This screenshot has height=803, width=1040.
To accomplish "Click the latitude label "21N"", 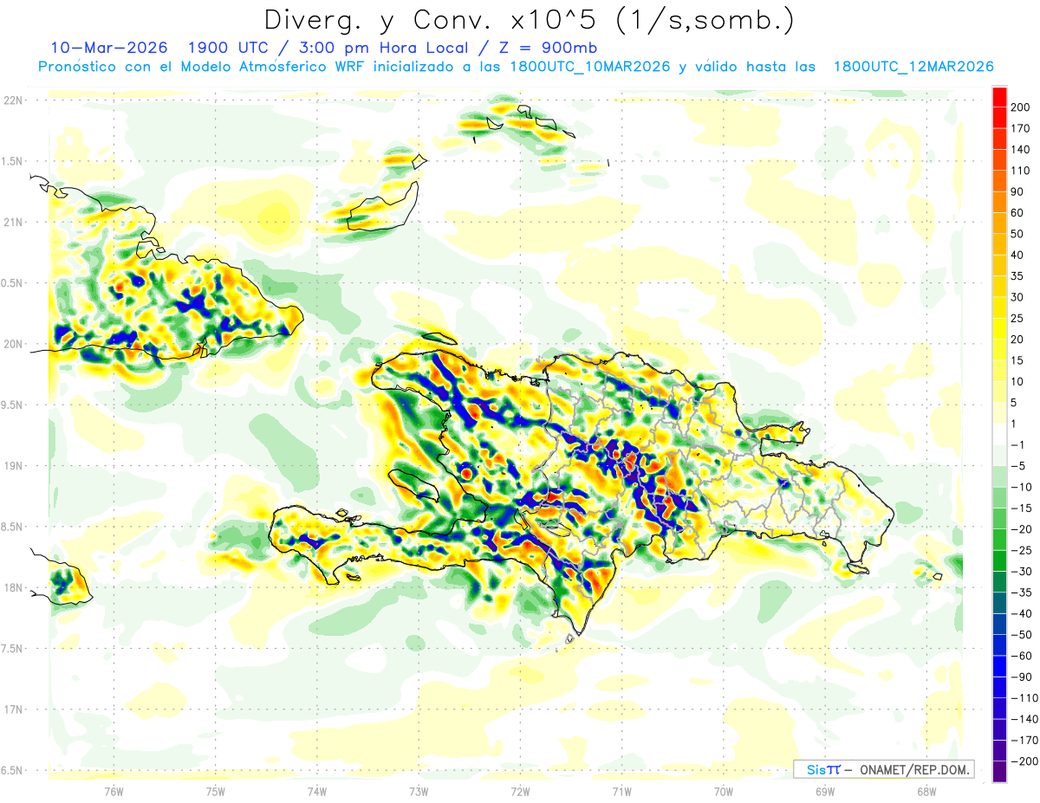I will click(x=13, y=222).
